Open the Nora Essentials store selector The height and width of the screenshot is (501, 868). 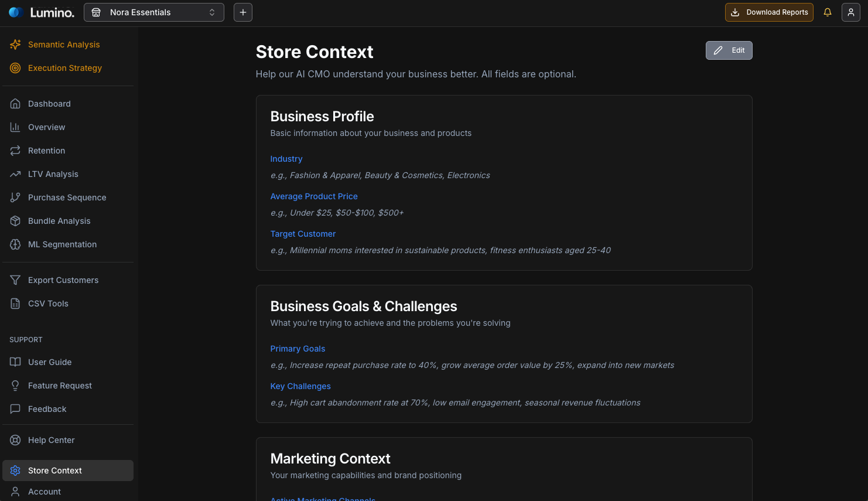pos(153,12)
